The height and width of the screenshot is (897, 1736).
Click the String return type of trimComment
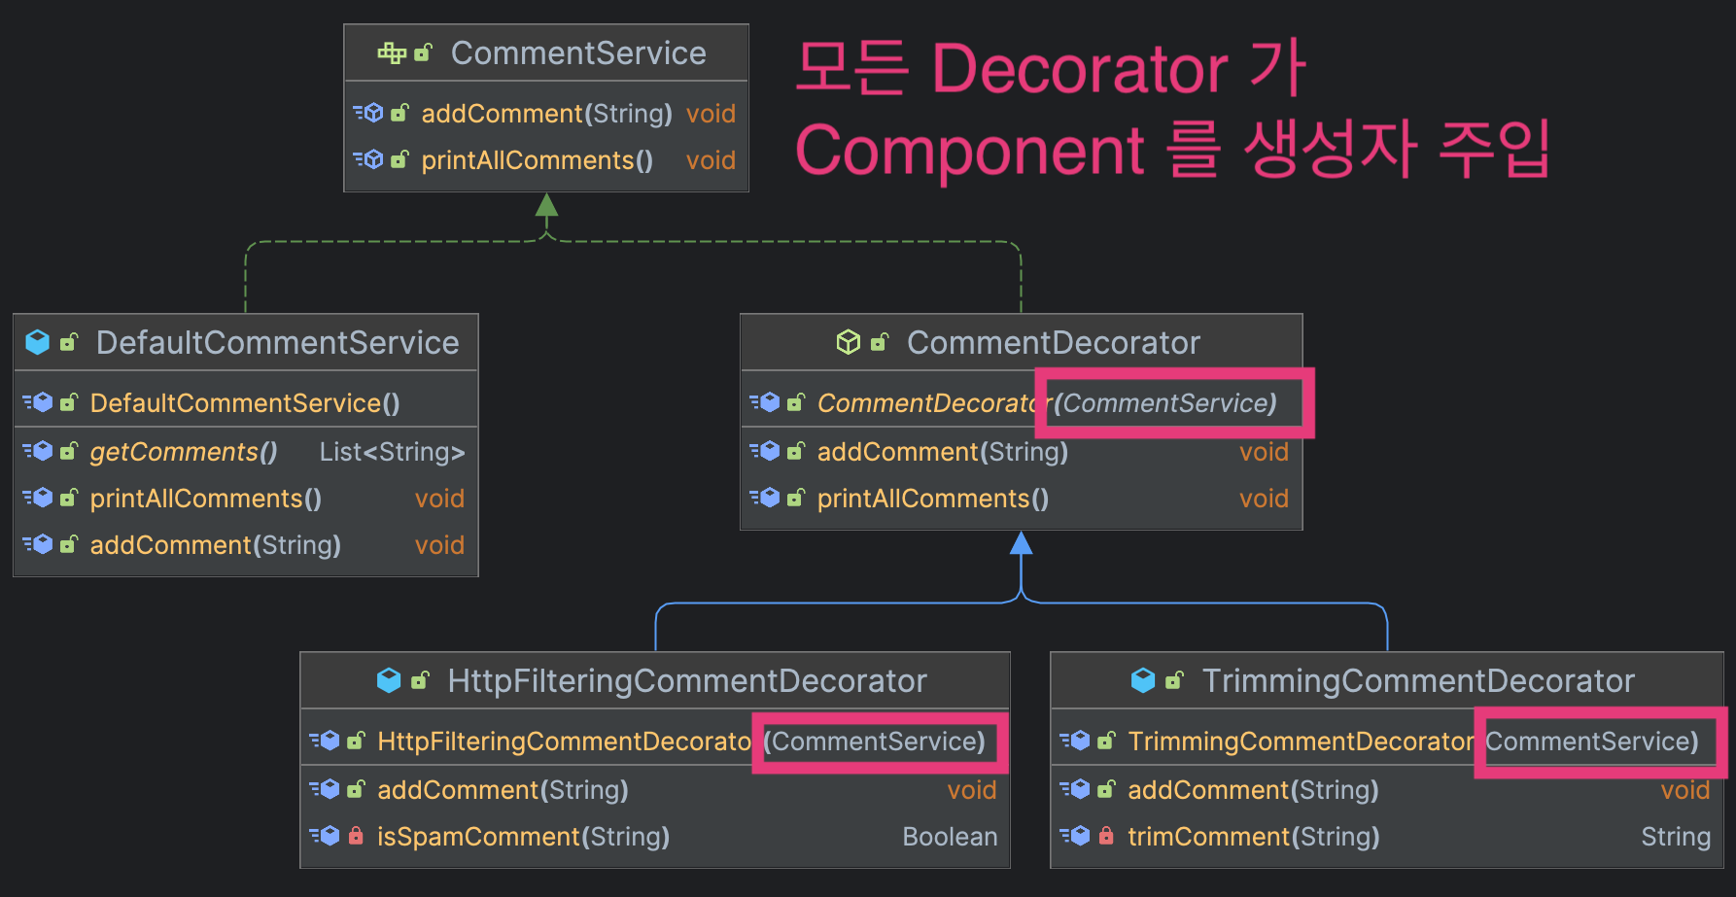1676,837
